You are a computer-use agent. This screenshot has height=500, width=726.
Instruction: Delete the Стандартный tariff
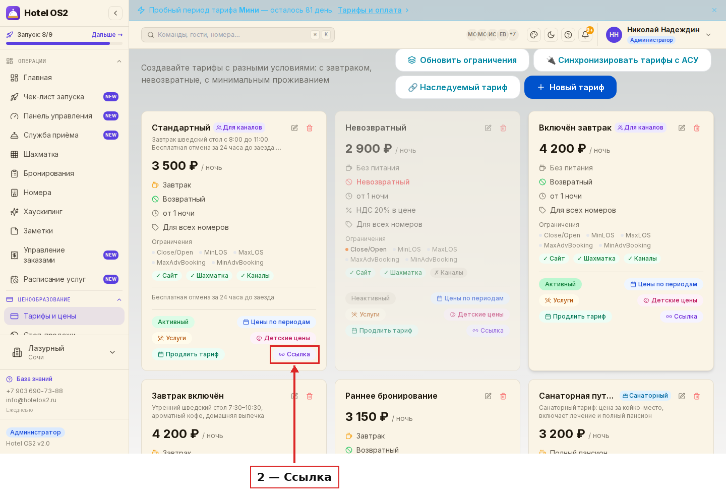310,128
